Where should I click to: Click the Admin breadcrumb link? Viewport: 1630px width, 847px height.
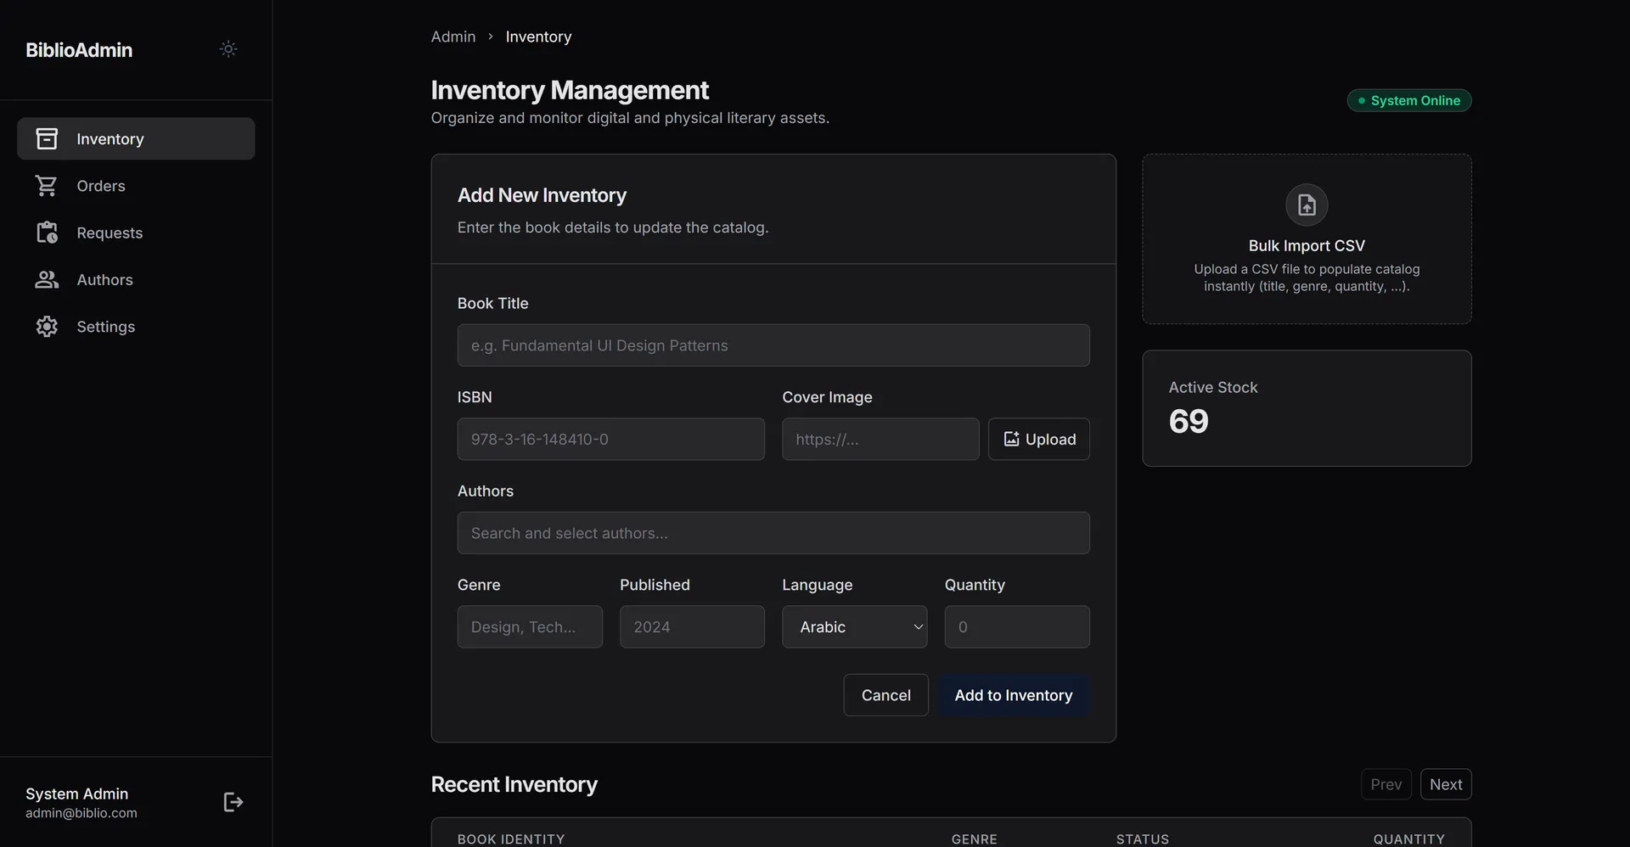(453, 36)
